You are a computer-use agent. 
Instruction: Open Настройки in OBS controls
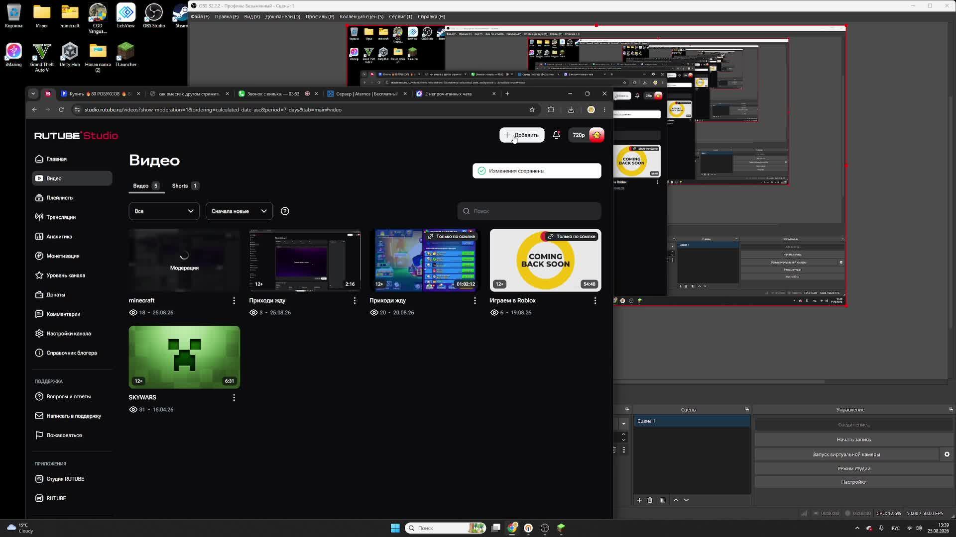click(x=853, y=482)
